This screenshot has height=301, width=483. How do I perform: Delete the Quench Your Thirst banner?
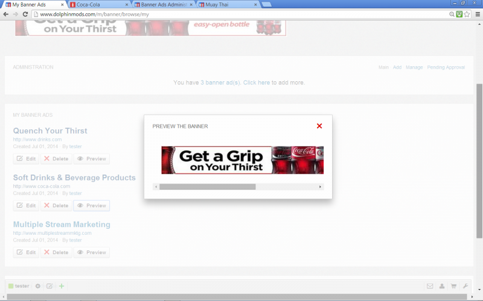pyautogui.click(x=56, y=159)
